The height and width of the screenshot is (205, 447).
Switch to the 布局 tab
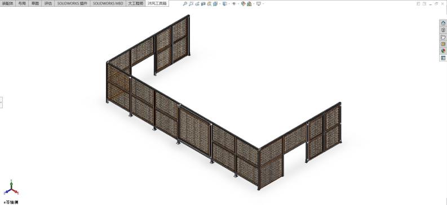21,3
